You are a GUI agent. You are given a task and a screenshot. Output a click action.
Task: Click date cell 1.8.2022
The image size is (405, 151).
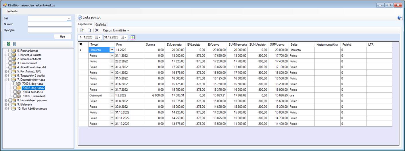pos(129,95)
